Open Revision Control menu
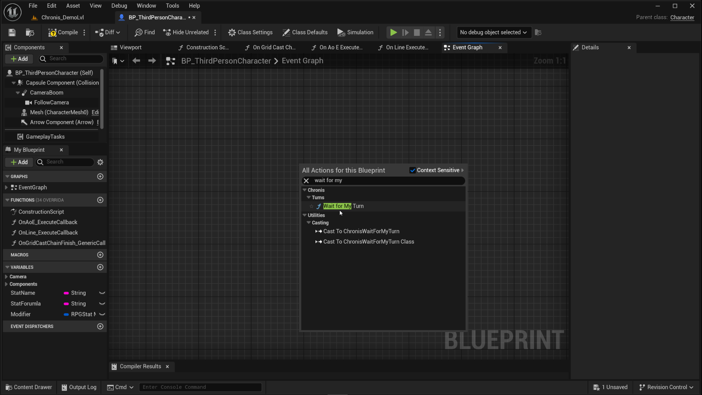Image resolution: width=702 pixels, height=395 pixels. 666,387
